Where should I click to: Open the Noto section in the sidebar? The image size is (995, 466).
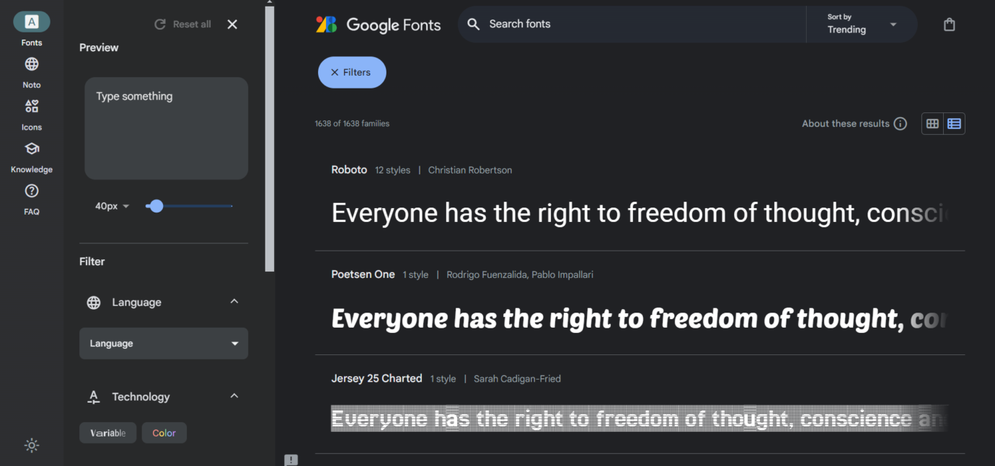(31, 71)
